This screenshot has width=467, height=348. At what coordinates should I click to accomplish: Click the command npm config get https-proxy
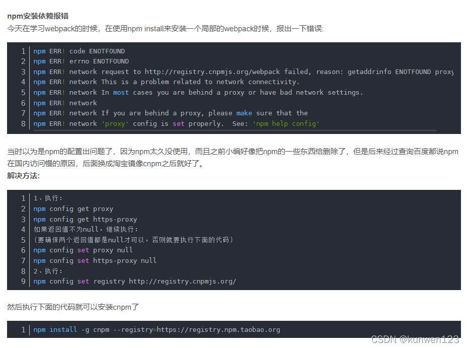[86, 219]
